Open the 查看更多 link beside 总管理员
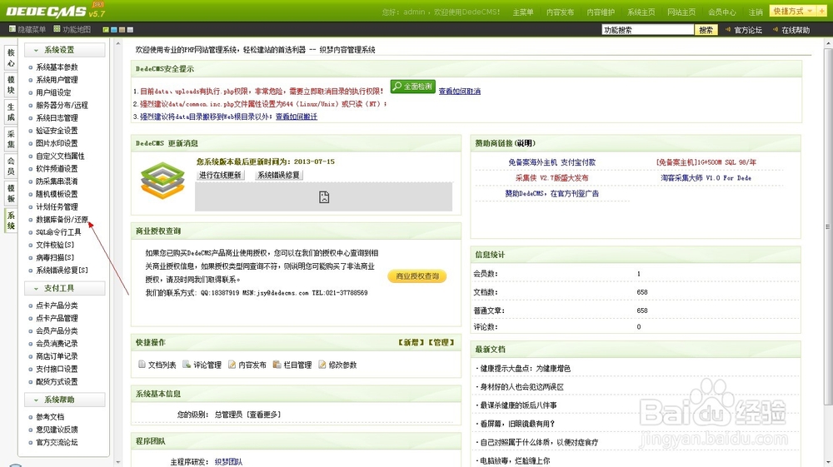Viewport: 833px width, 467px height. tap(264, 415)
